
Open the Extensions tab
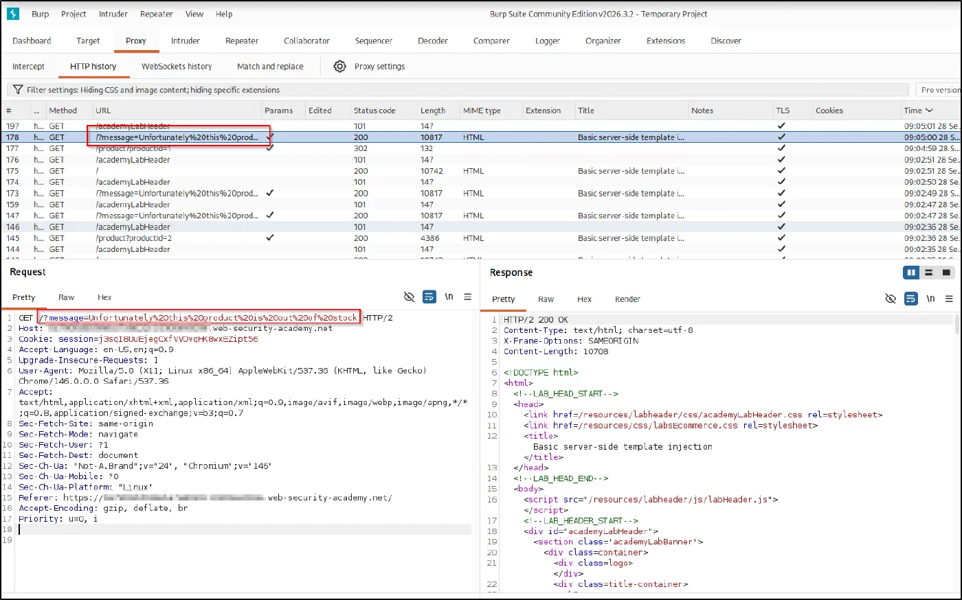click(666, 41)
